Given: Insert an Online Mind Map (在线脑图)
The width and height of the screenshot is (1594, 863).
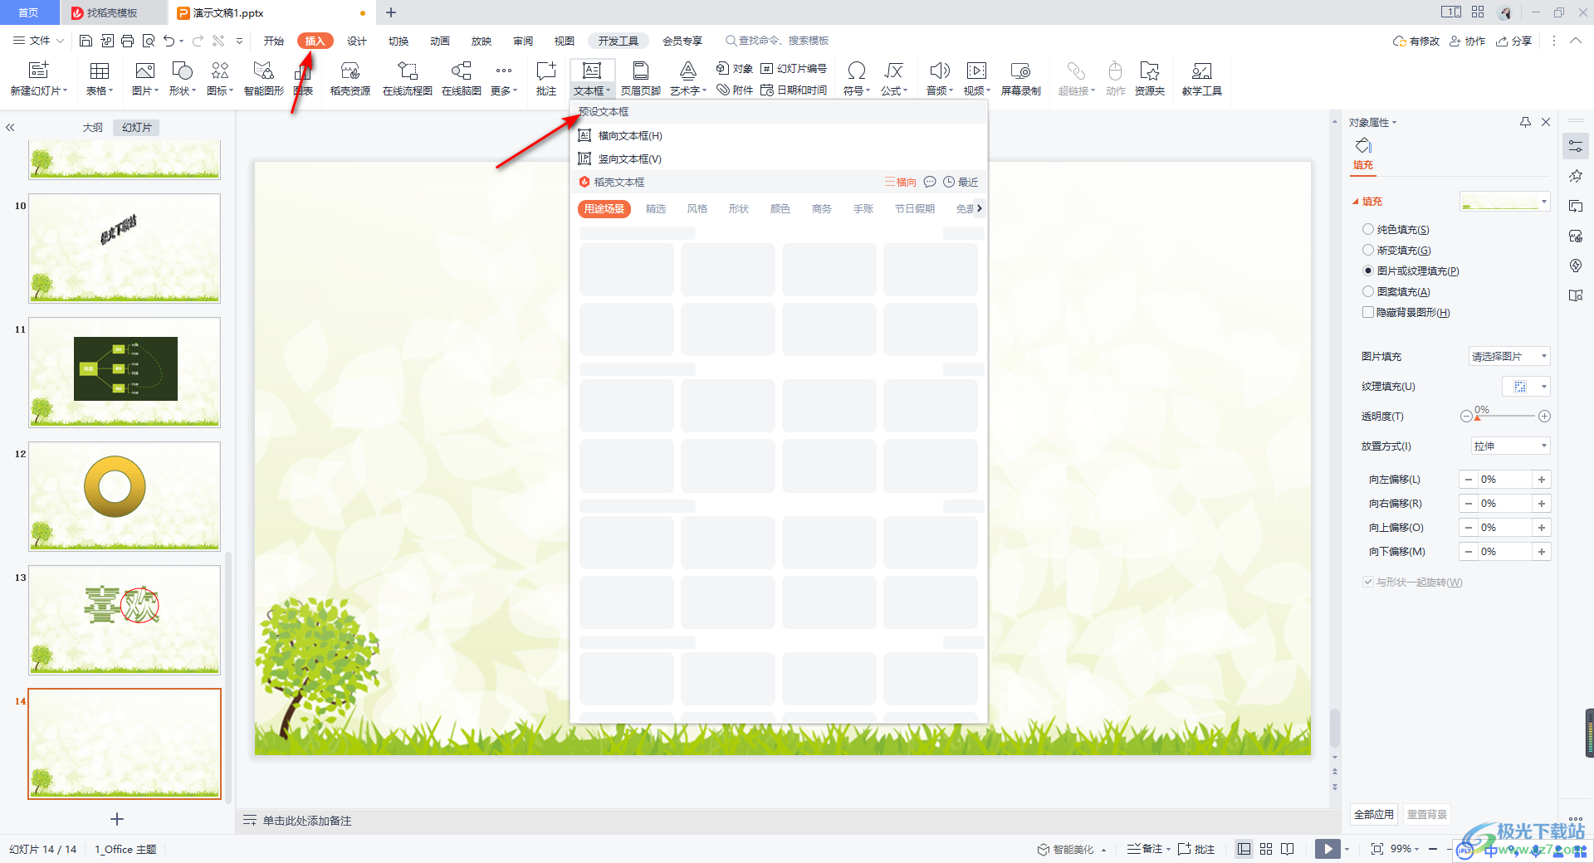Looking at the screenshot, I should click(x=462, y=79).
